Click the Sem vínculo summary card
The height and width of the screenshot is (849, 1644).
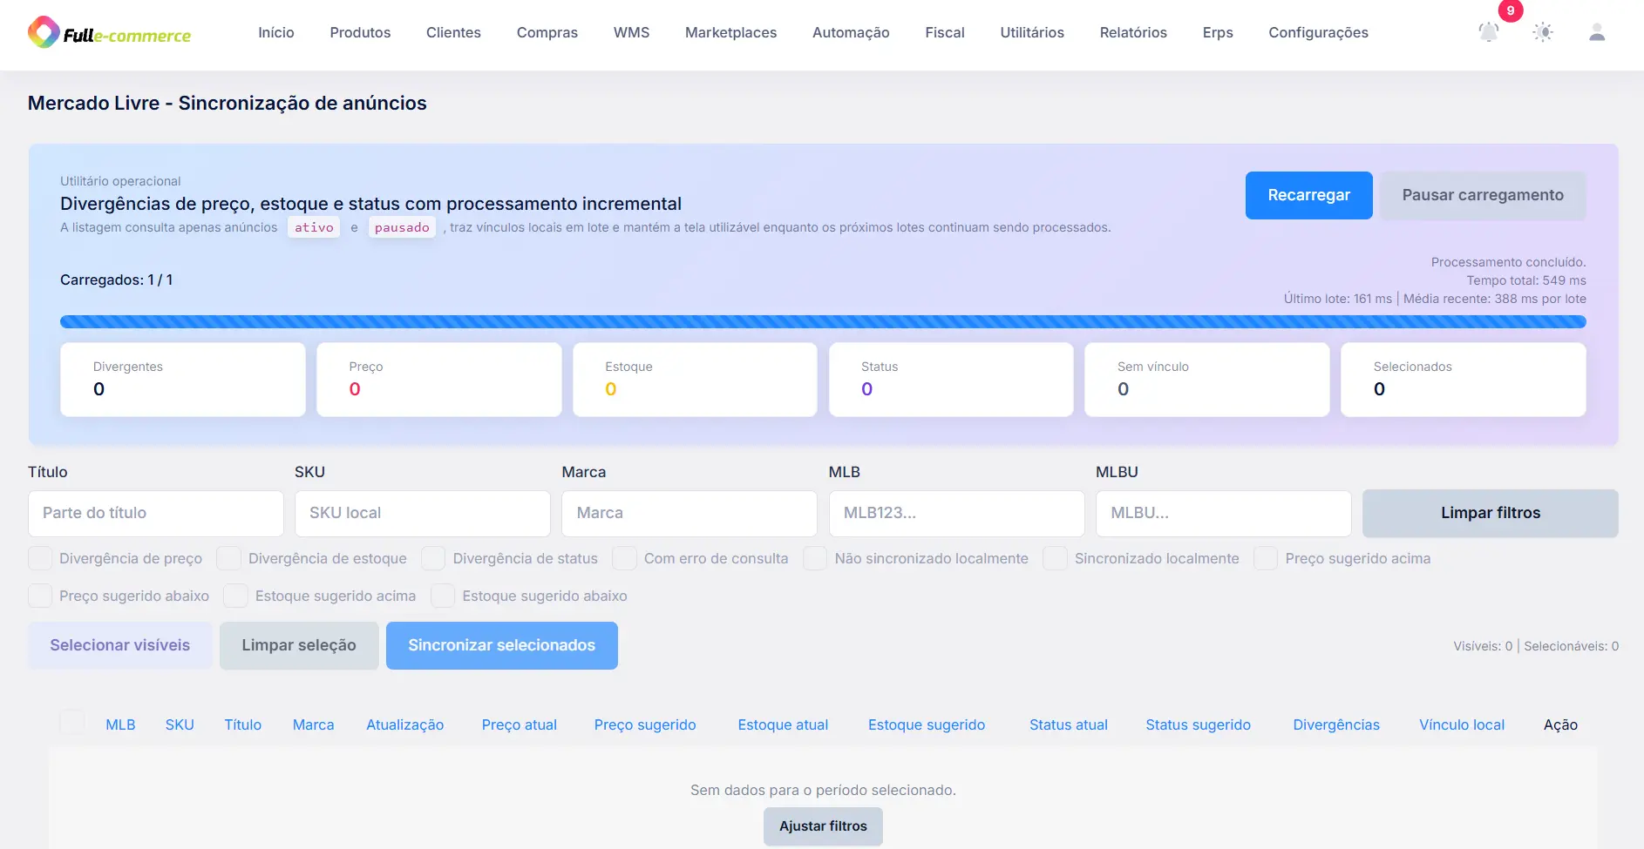click(x=1207, y=380)
